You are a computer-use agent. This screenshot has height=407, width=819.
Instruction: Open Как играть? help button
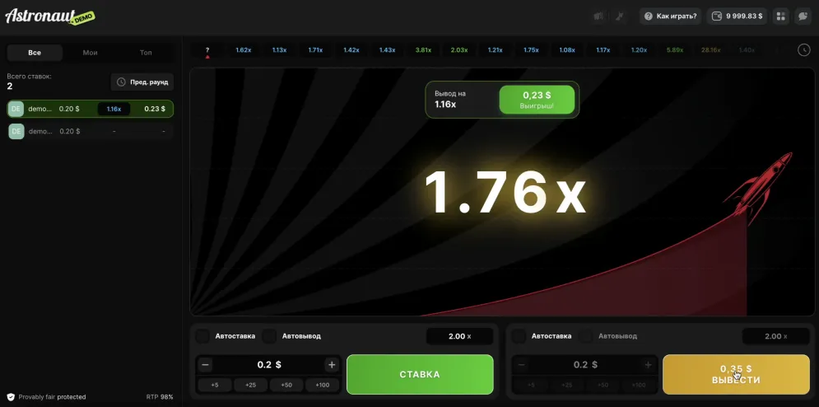[671, 16]
